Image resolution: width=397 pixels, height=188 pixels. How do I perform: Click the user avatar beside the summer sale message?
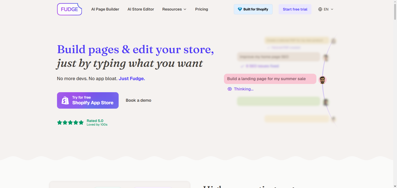point(323,80)
